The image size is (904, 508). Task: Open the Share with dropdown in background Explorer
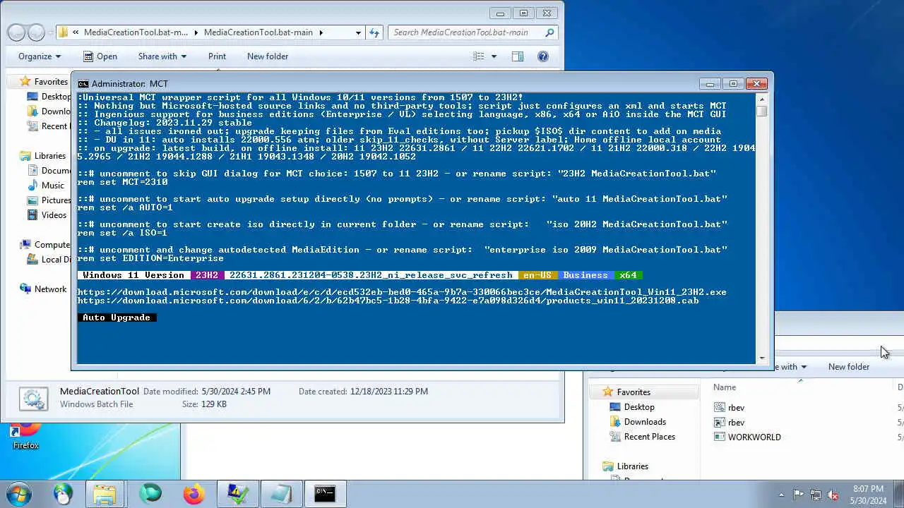click(790, 367)
